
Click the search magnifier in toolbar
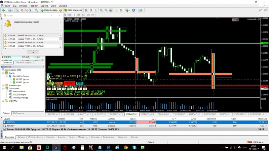(260, 10)
